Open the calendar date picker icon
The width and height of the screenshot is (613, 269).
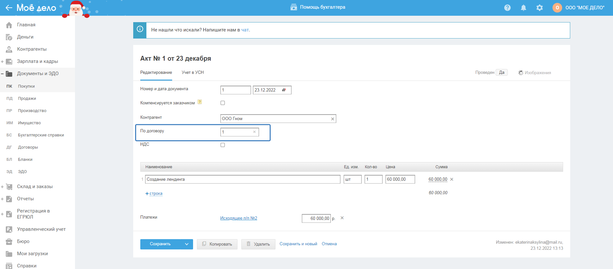click(284, 90)
